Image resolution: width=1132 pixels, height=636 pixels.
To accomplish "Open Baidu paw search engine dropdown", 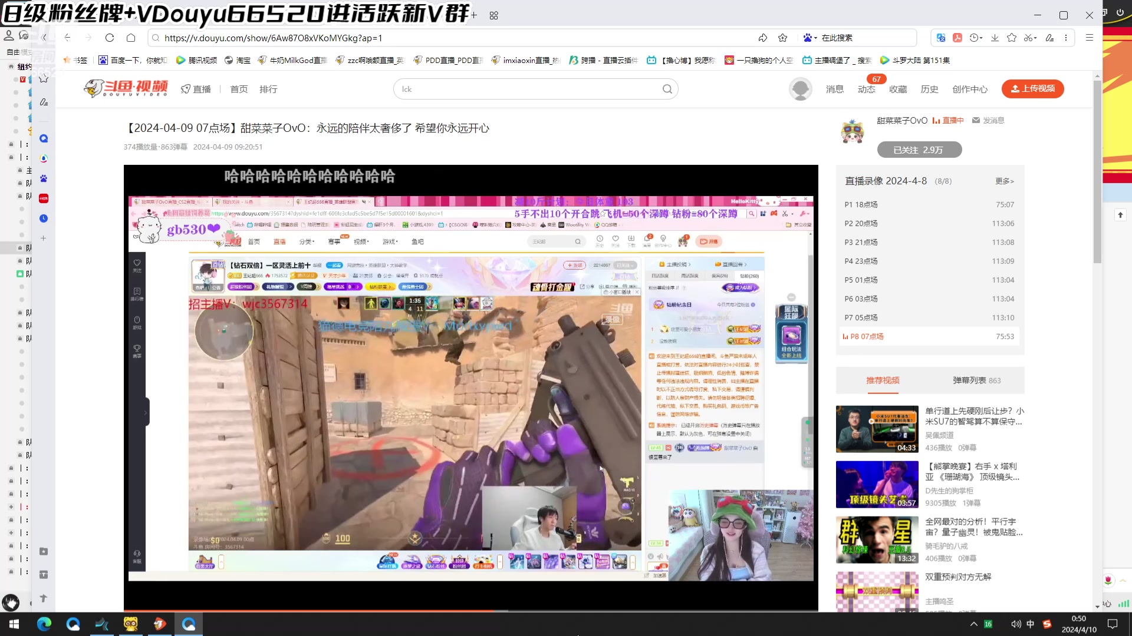I will pyautogui.click(x=810, y=38).
